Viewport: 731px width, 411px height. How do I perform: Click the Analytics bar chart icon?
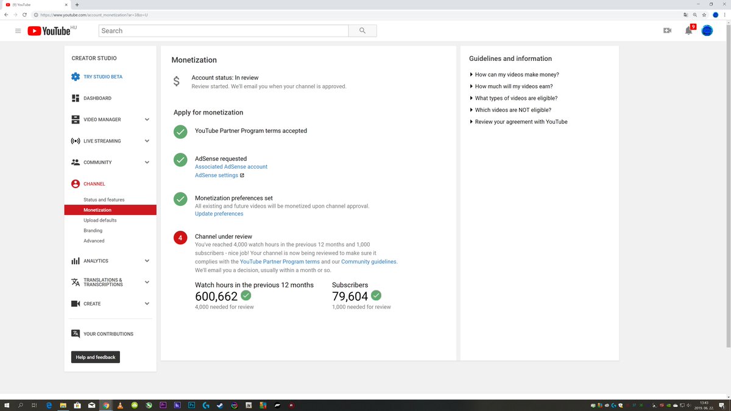point(76,261)
